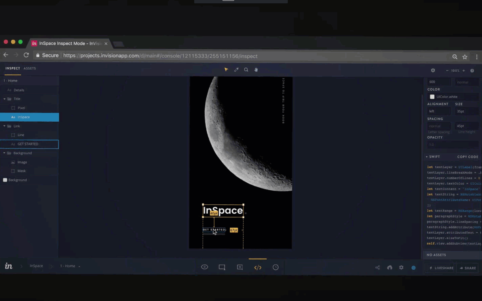This screenshot has height=301, width=482.
Task: Click the white color swatch
Action: [x=432, y=97]
